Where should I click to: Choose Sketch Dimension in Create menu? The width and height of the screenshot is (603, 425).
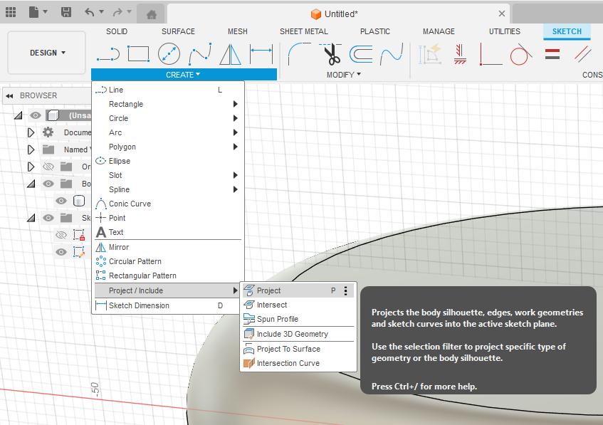(168, 305)
